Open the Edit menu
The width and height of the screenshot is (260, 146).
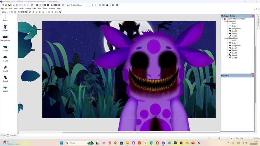coord(11,8)
